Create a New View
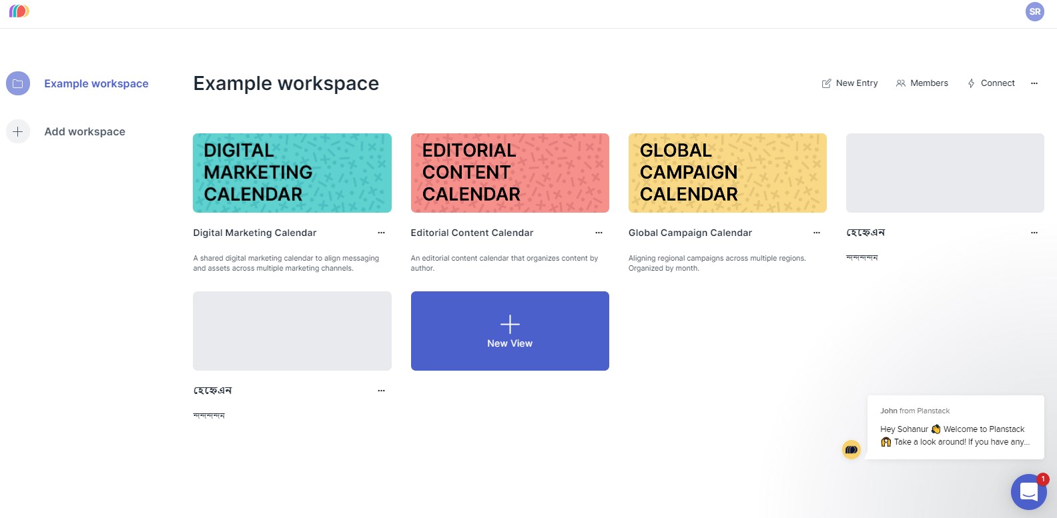This screenshot has height=518, width=1057. coord(510,331)
